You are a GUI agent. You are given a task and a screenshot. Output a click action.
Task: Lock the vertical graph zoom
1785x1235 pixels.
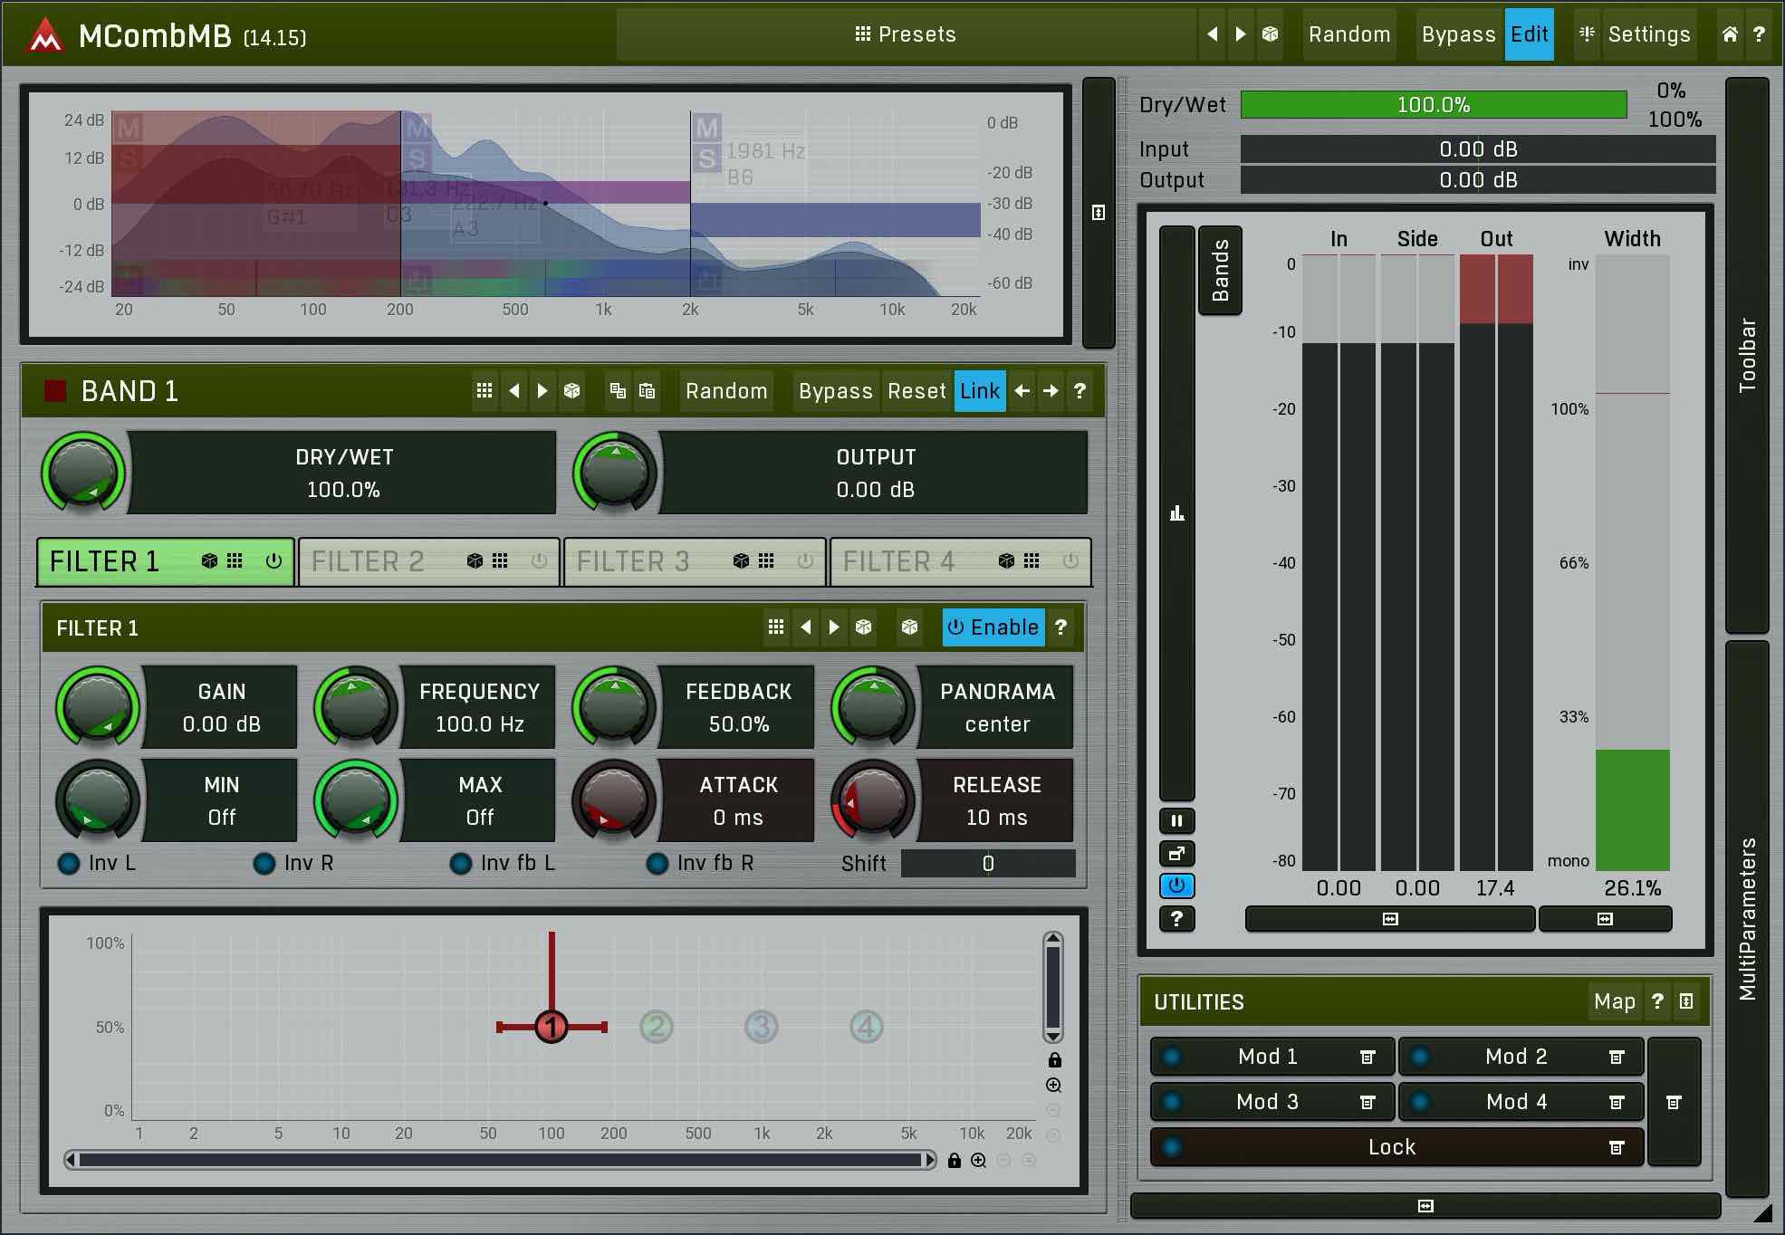tap(1054, 1060)
